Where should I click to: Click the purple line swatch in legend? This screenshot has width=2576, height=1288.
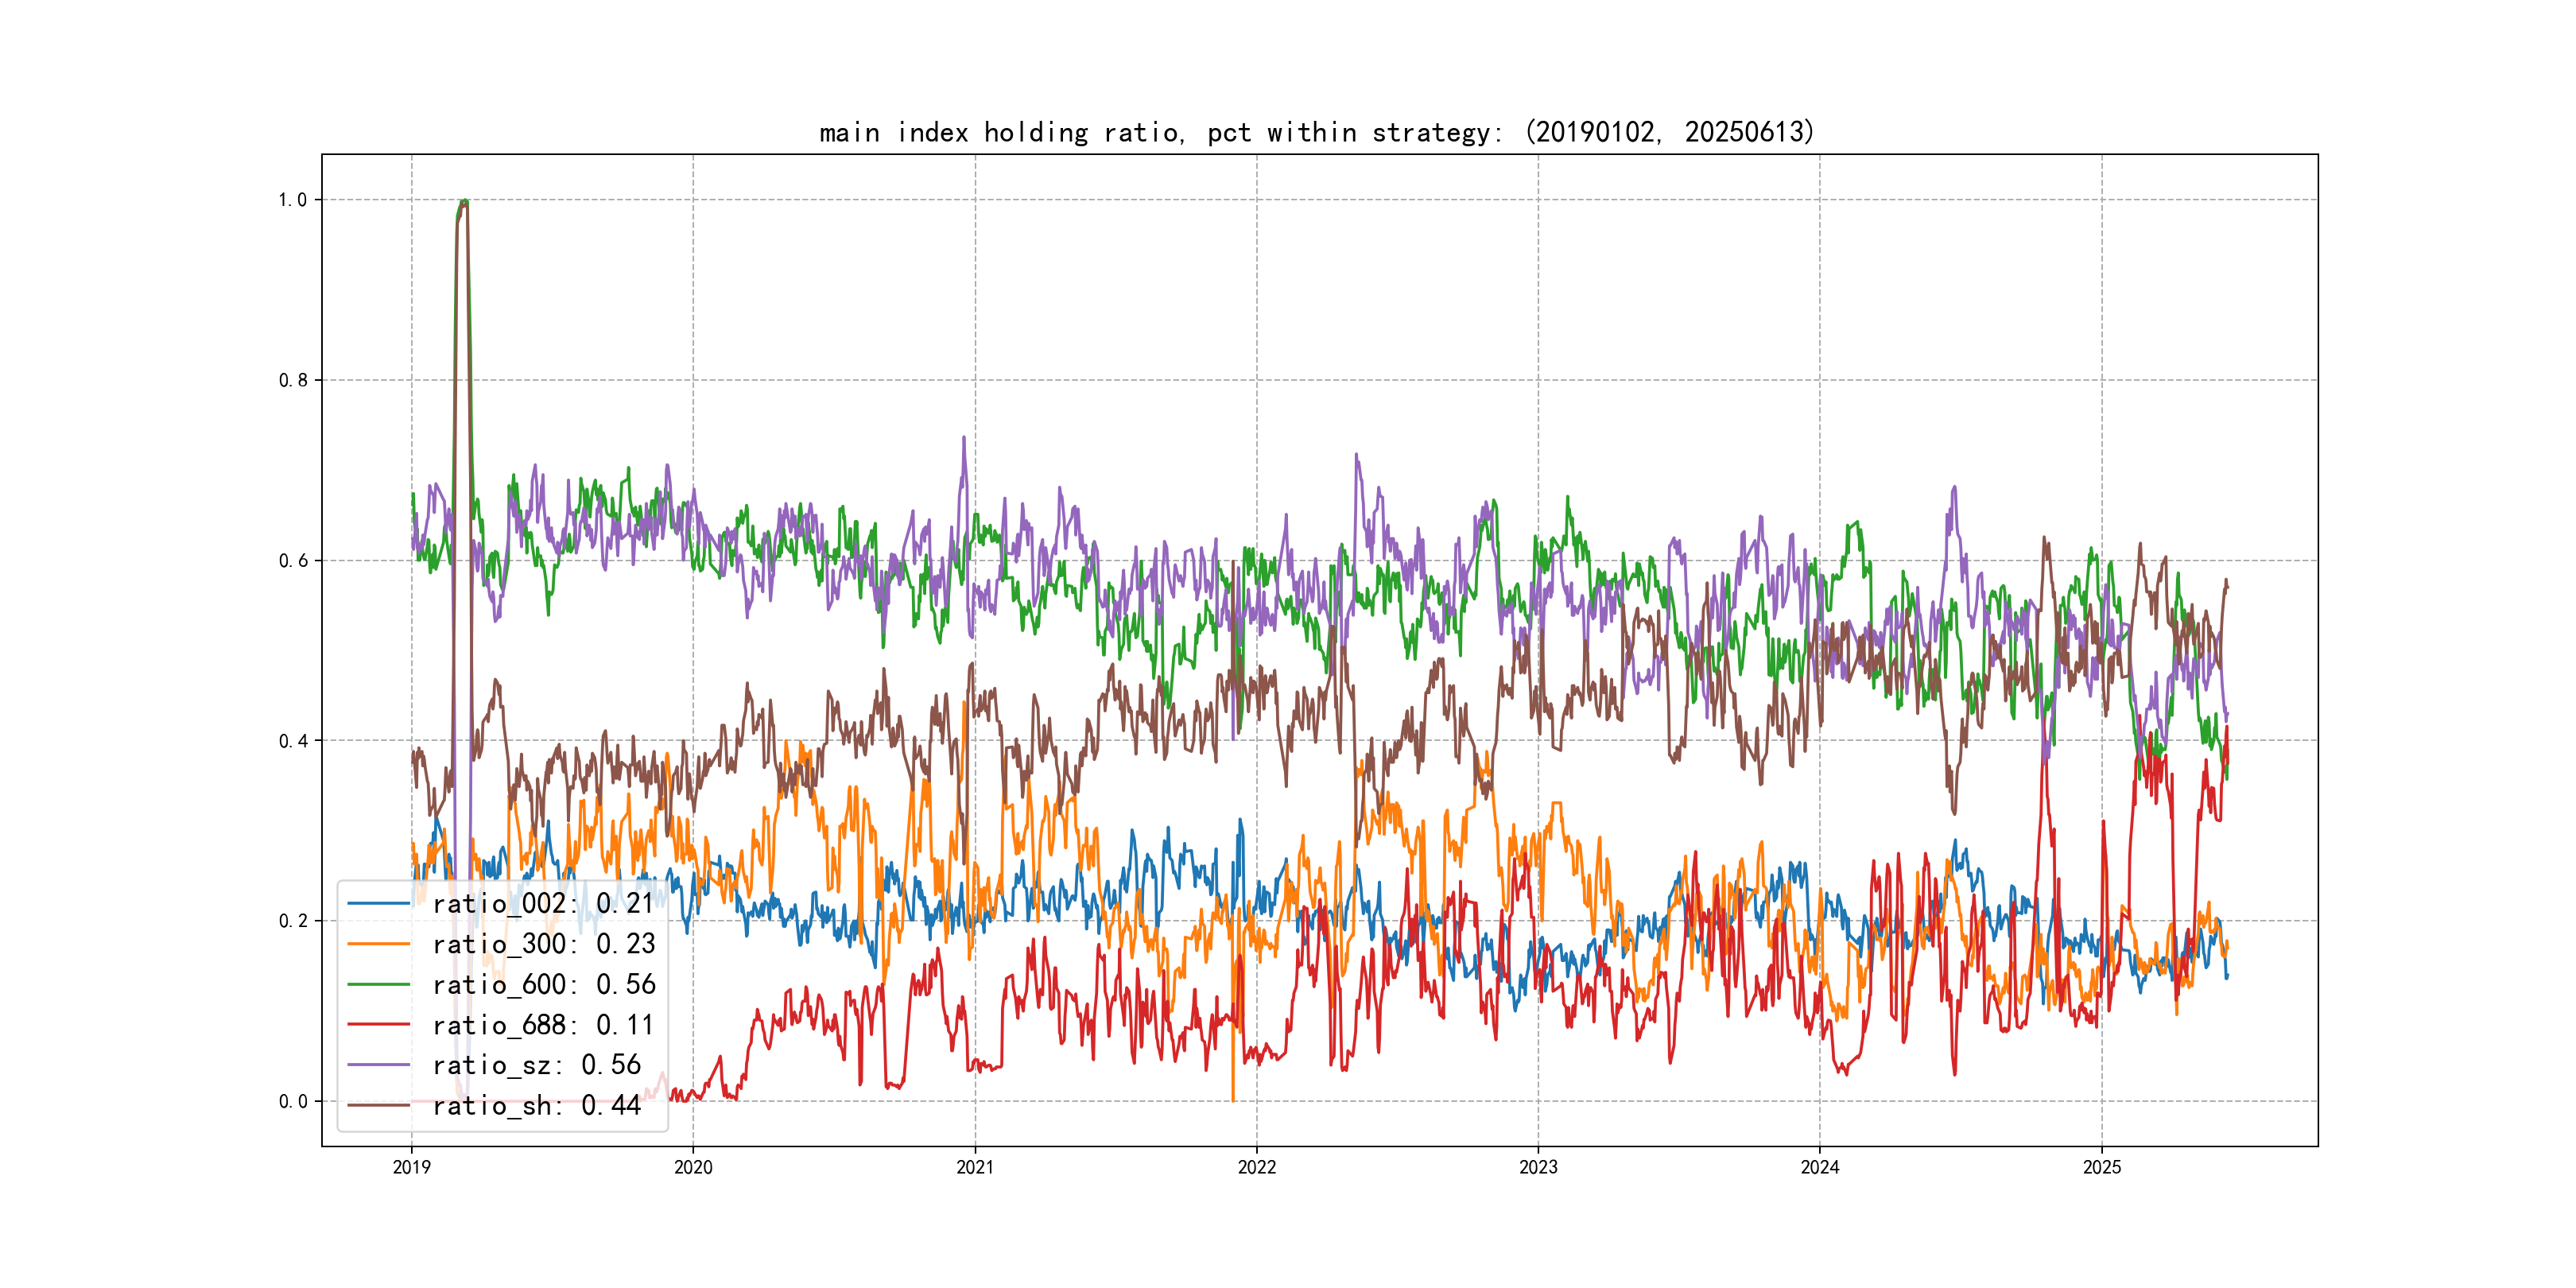pyautogui.click(x=379, y=1065)
